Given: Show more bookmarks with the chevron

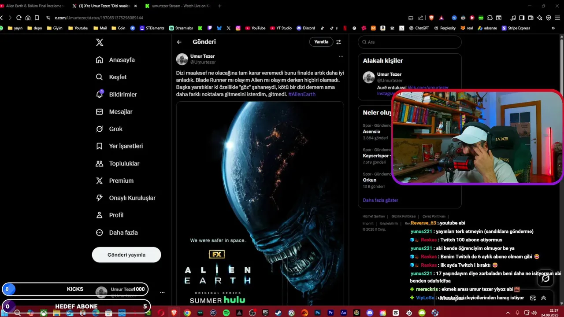Looking at the screenshot, I should 553,28.
